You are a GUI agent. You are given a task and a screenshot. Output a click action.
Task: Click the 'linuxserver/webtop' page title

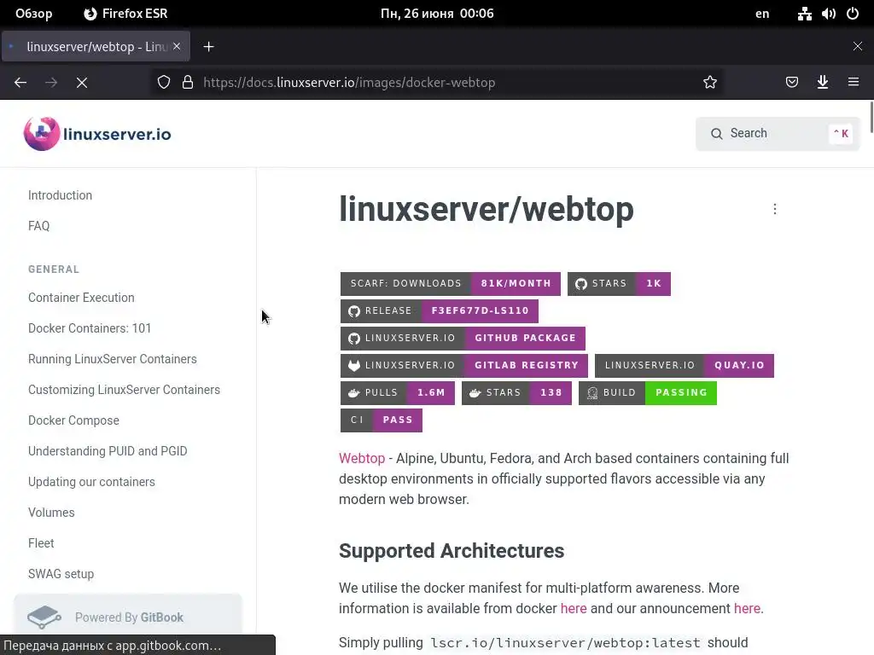486,210
